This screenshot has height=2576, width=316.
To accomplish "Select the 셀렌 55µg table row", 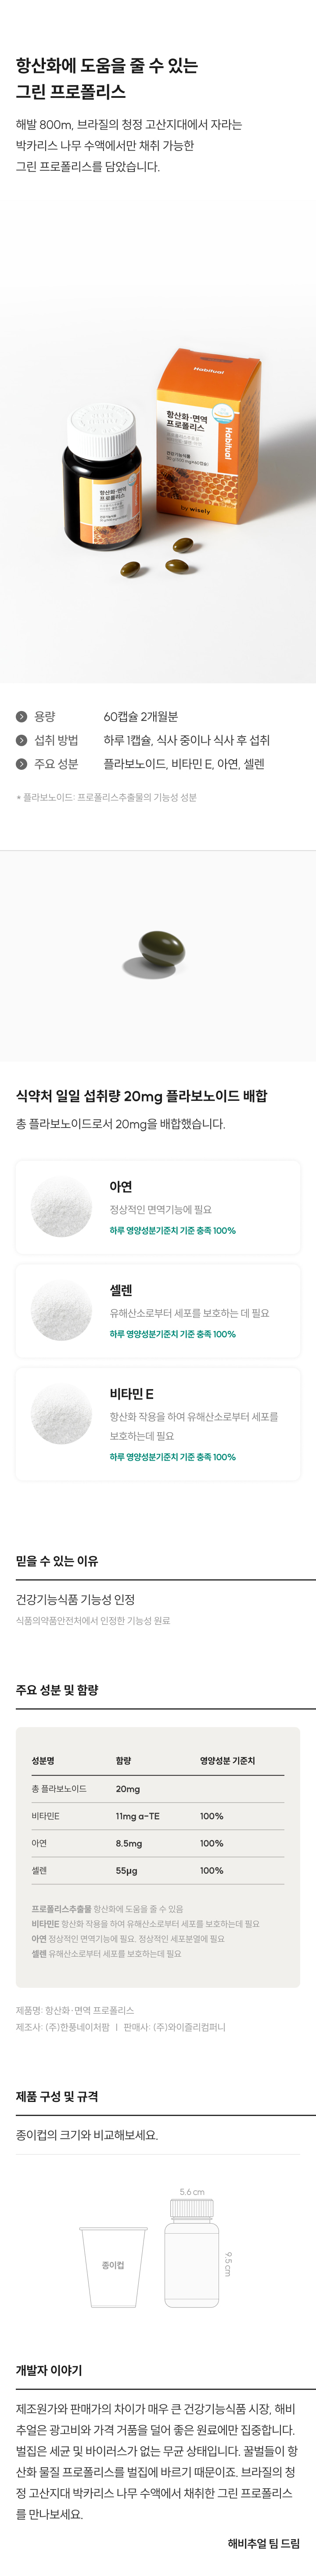I will tap(158, 1869).
